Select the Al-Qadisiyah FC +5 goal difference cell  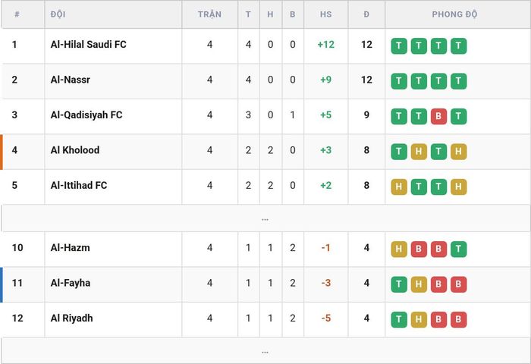pyautogui.click(x=325, y=115)
